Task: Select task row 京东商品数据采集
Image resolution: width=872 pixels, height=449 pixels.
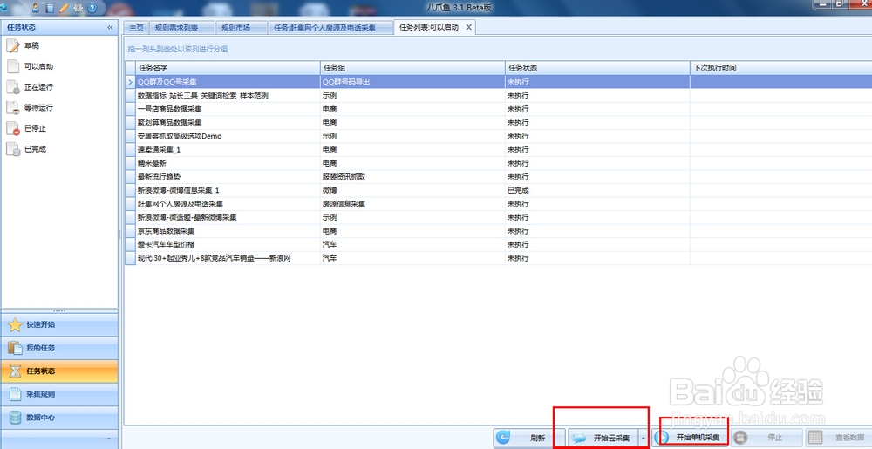Action: [498, 231]
